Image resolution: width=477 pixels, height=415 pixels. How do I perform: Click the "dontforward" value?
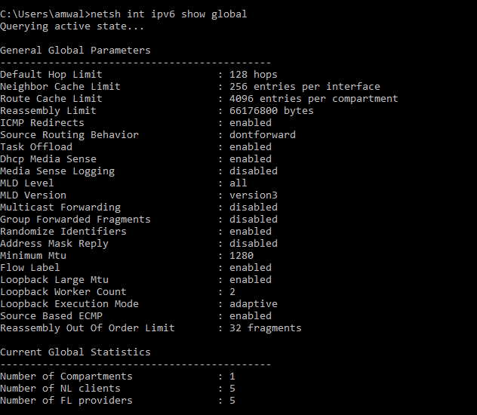click(263, 135)
